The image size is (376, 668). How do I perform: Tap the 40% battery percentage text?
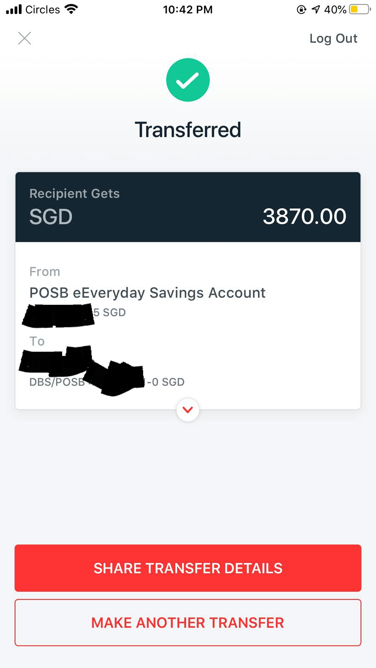click(335, 10)
